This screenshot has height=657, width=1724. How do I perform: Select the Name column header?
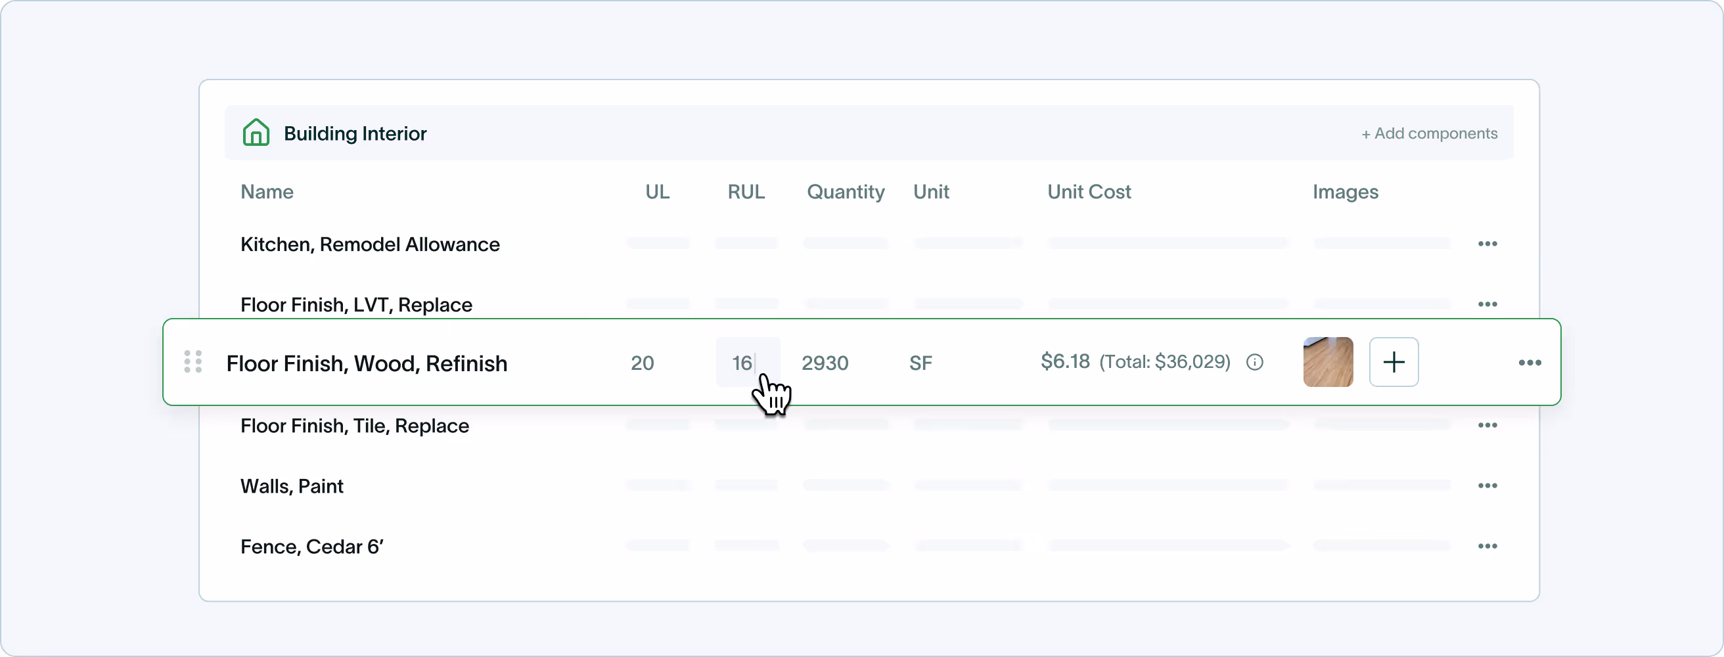[x=266, y=192]
